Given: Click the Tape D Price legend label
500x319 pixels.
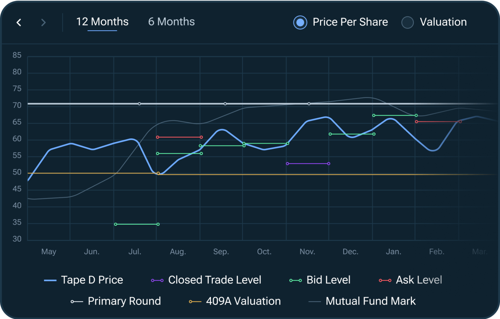Looking at the screenshot, I should click(x=92, y=280).
